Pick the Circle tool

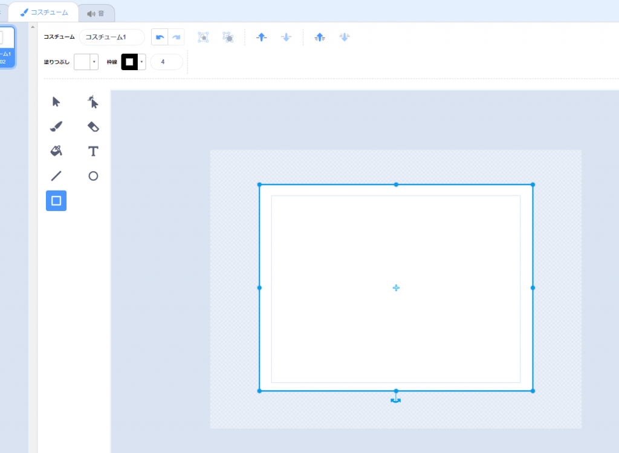click(x=93, y=176)
